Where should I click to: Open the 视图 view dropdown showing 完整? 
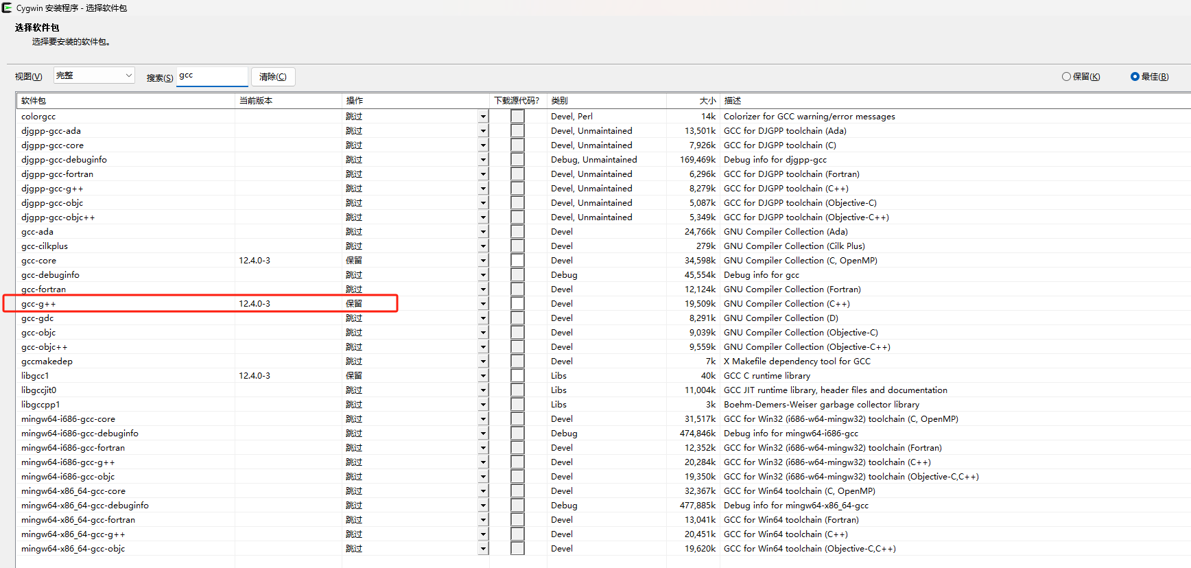tap(94, 75)
